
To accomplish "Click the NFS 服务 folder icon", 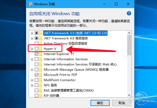I will (x=40, y=85).
